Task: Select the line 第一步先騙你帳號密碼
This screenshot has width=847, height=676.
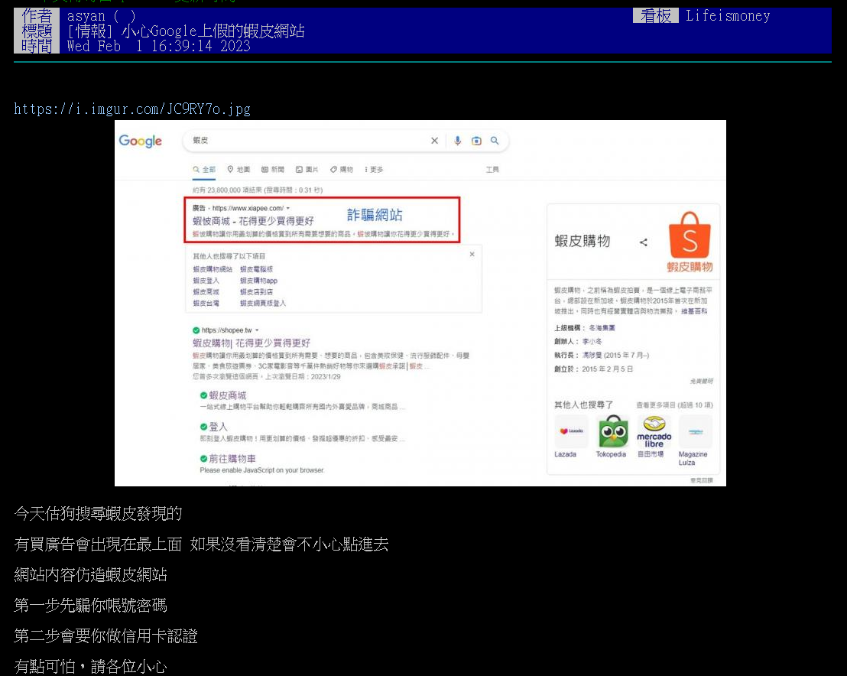Action: [x=91, y=605]
